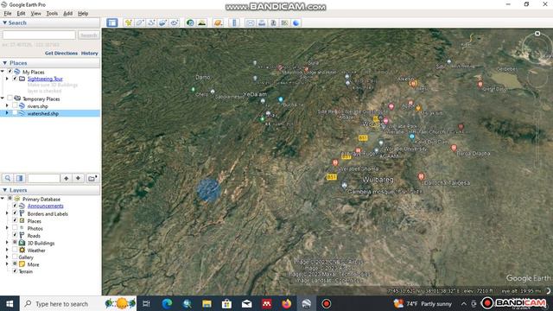Toggle the My Places checkbox
This screenshot has width=553, height=311.
(x=10, y=72)
